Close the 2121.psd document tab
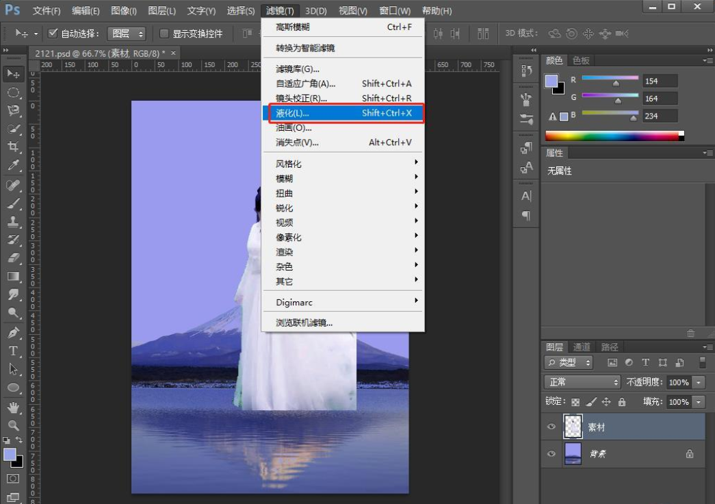 click(x=173, y=53)
